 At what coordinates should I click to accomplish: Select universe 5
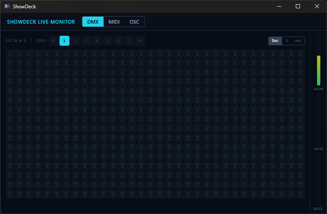[x=108, y=41]
